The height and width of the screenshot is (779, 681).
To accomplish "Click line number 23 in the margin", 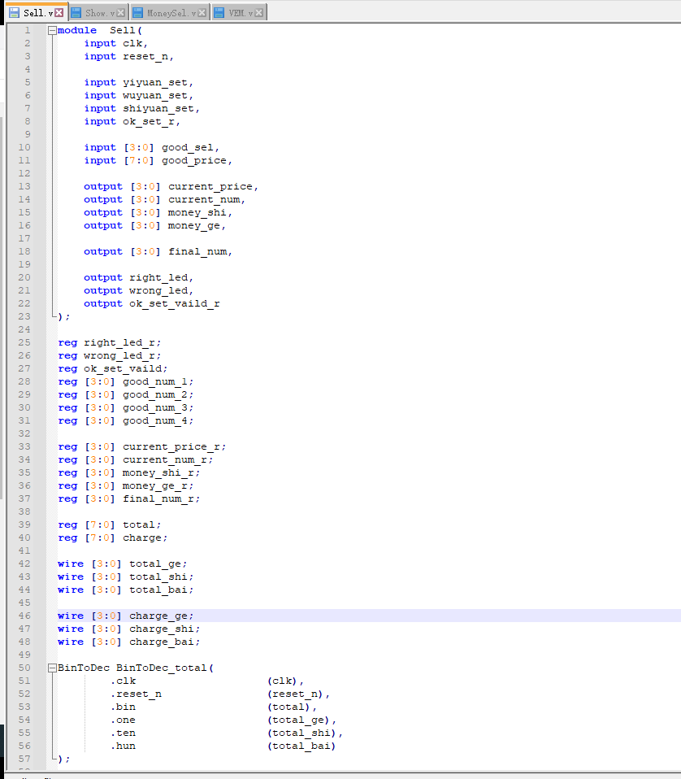I will (24, 316).
